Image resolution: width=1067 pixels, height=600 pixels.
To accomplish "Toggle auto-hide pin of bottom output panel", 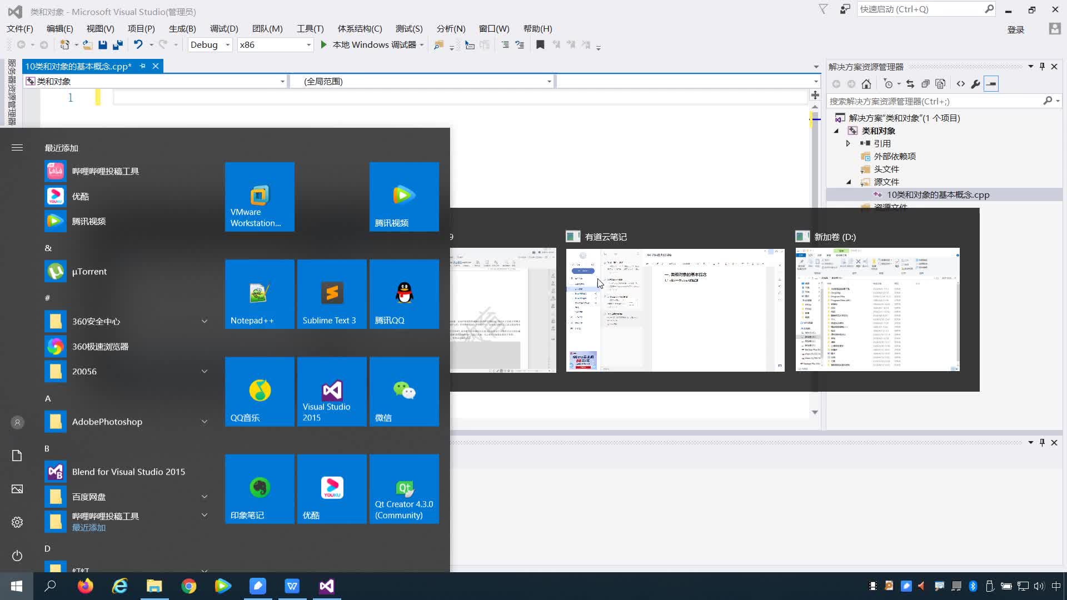I will pyautogui.click(x=1042, y=443).
